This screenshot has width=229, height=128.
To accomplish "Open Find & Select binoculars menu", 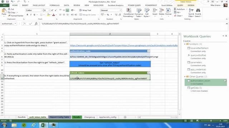I will click(198, 13).
